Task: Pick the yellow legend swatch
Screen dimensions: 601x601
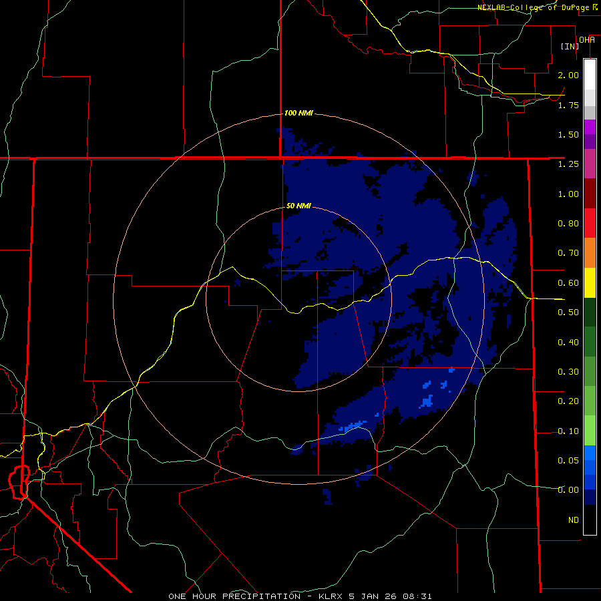Action: [x=590, y=283]
